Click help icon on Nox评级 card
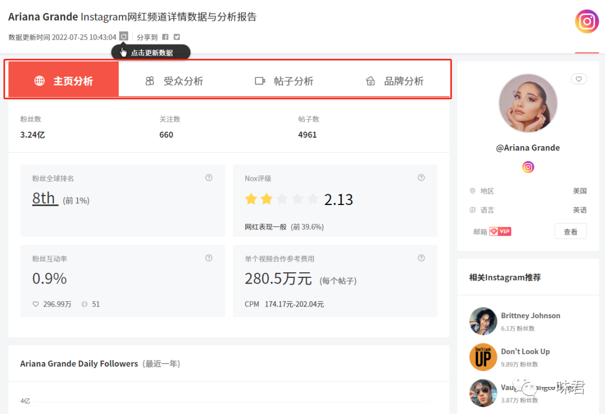 pyautogui.click(x=421, y=178)
